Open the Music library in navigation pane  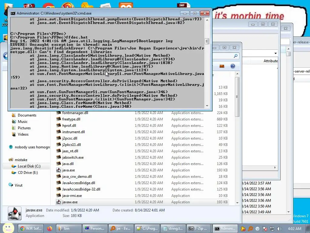[x=22, y=121]
